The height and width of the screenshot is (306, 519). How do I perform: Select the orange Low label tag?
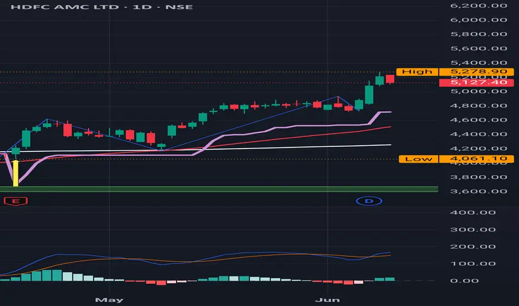419,159
